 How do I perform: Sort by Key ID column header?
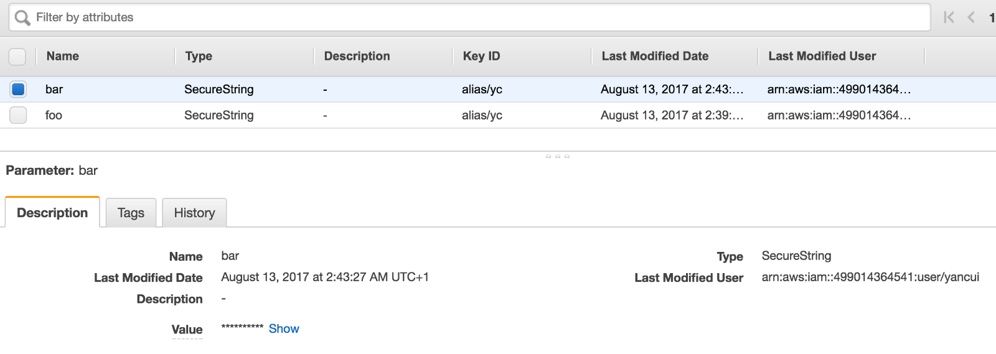tap(481, 56)
